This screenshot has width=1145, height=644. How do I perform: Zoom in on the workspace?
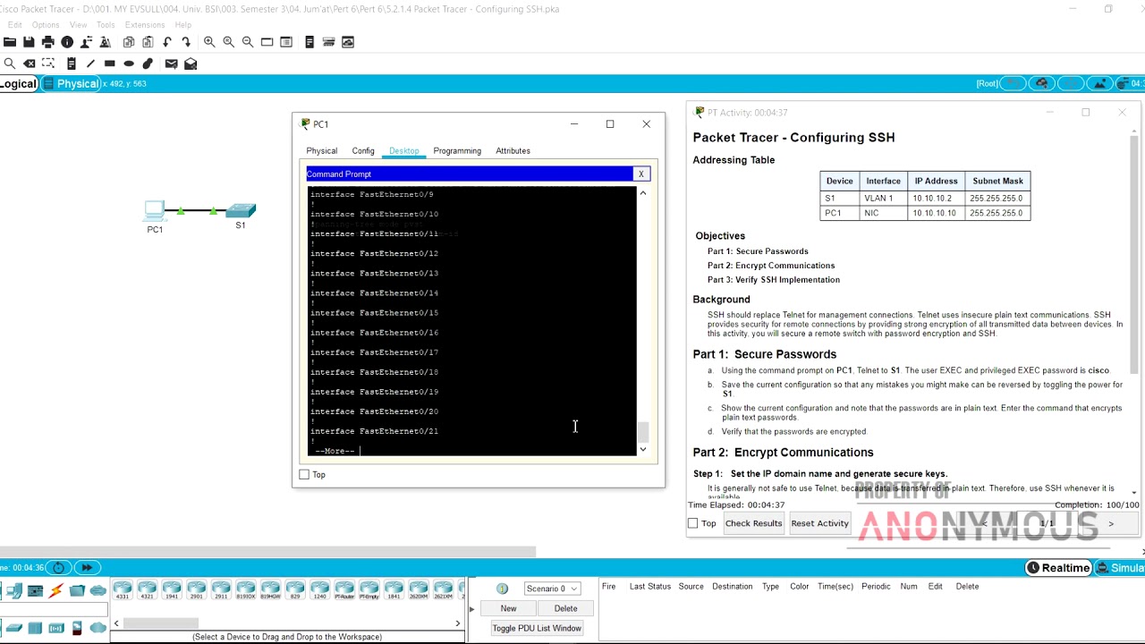209,42
